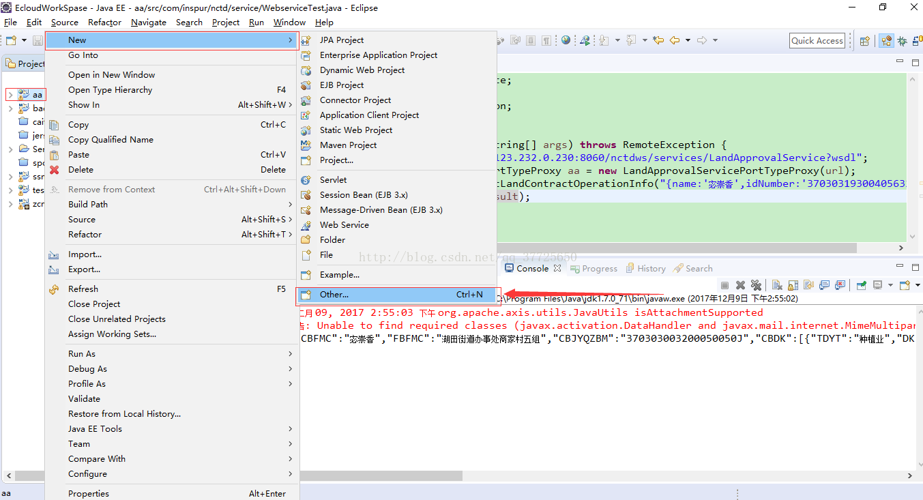Close the Console tab X
This screenshot has height=500, width=923.
tap(557, 268)
